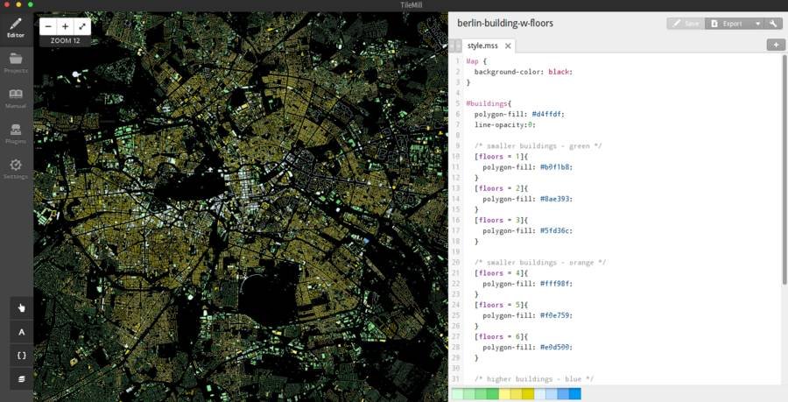Zoom in the map with plus
788x402 pixels.
tap(66, 27)
